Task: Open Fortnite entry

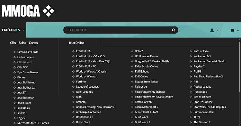Action: tap(81, 82)
